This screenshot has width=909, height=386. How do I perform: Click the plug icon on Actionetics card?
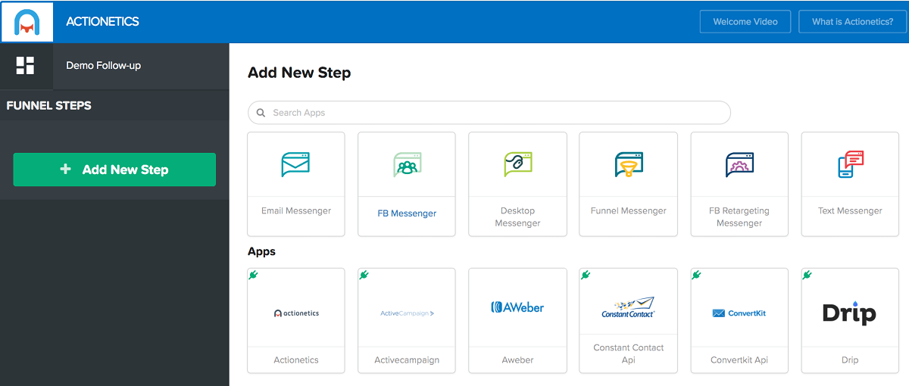coord(253,275)
